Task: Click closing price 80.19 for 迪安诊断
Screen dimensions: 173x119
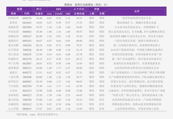Action: 39,45
